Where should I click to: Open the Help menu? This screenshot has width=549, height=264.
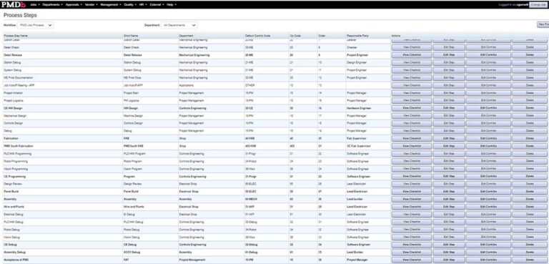pos(172,4)
